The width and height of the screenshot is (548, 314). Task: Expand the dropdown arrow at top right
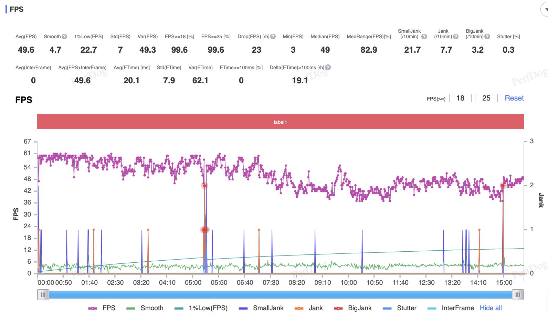[546, 10]
